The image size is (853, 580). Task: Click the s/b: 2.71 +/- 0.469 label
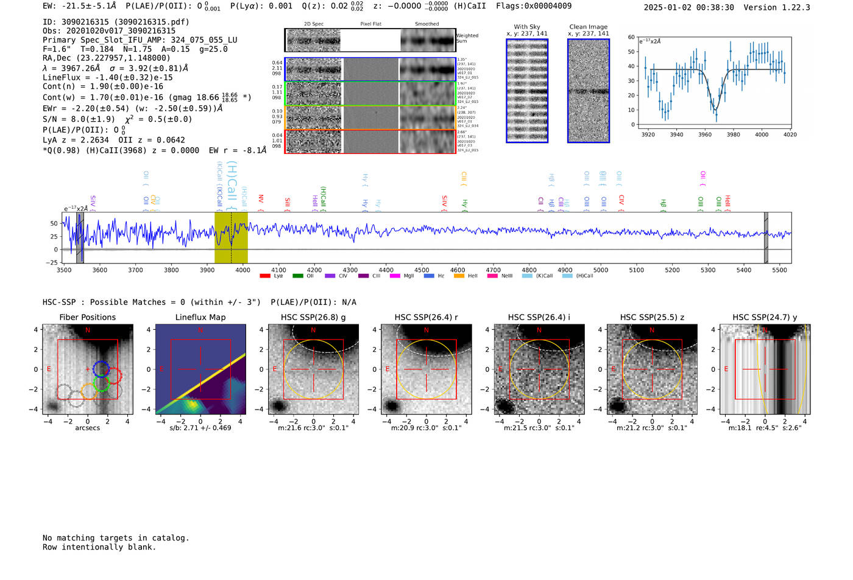click(200, 428)
